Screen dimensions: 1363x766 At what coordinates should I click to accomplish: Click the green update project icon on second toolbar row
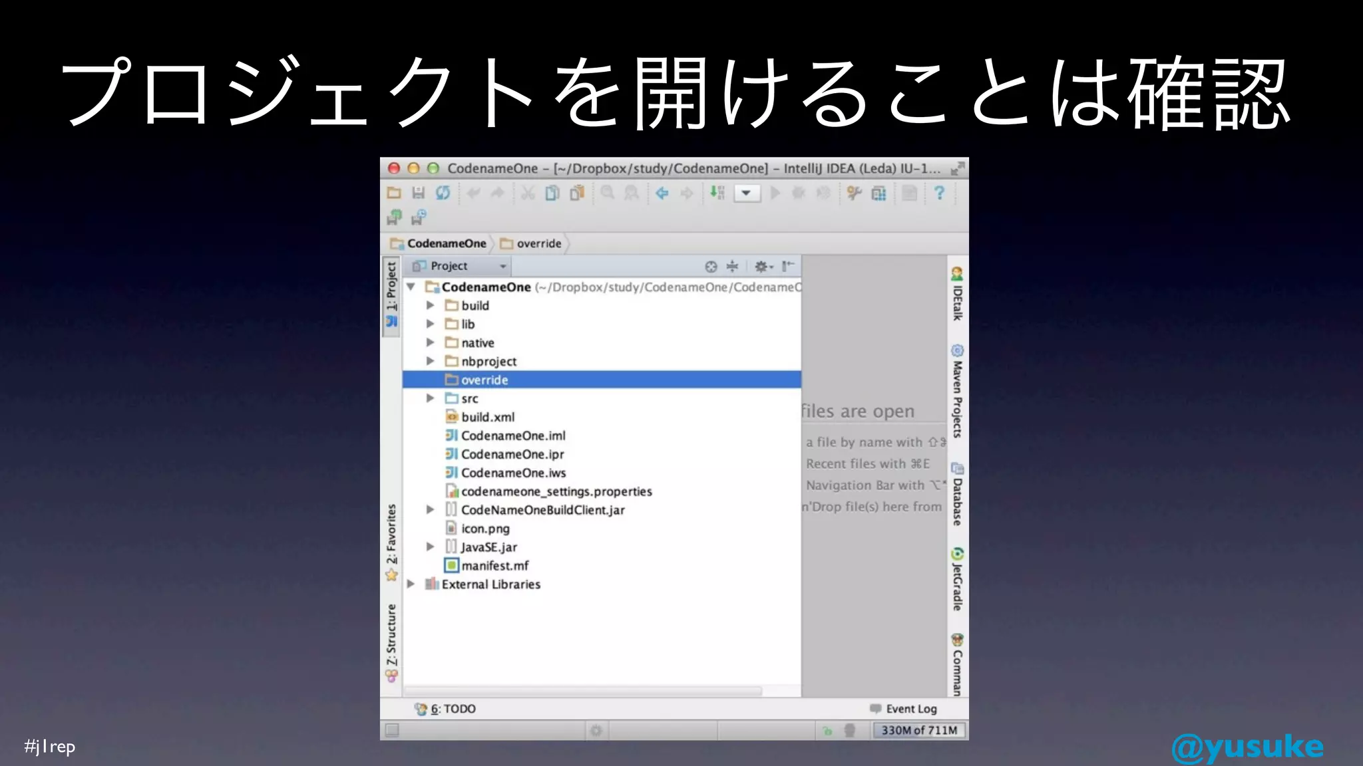394,217
